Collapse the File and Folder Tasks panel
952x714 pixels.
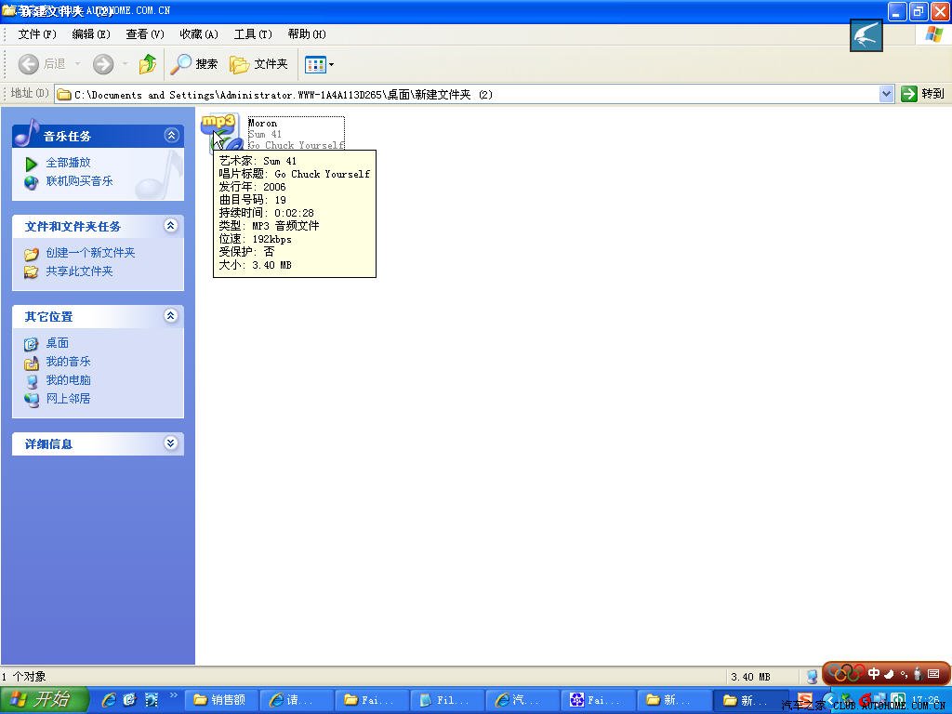pos(171,226)
